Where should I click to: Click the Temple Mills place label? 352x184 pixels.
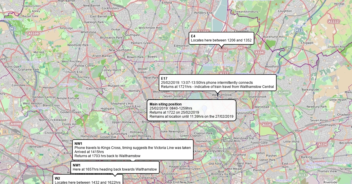tap(232, 141)
